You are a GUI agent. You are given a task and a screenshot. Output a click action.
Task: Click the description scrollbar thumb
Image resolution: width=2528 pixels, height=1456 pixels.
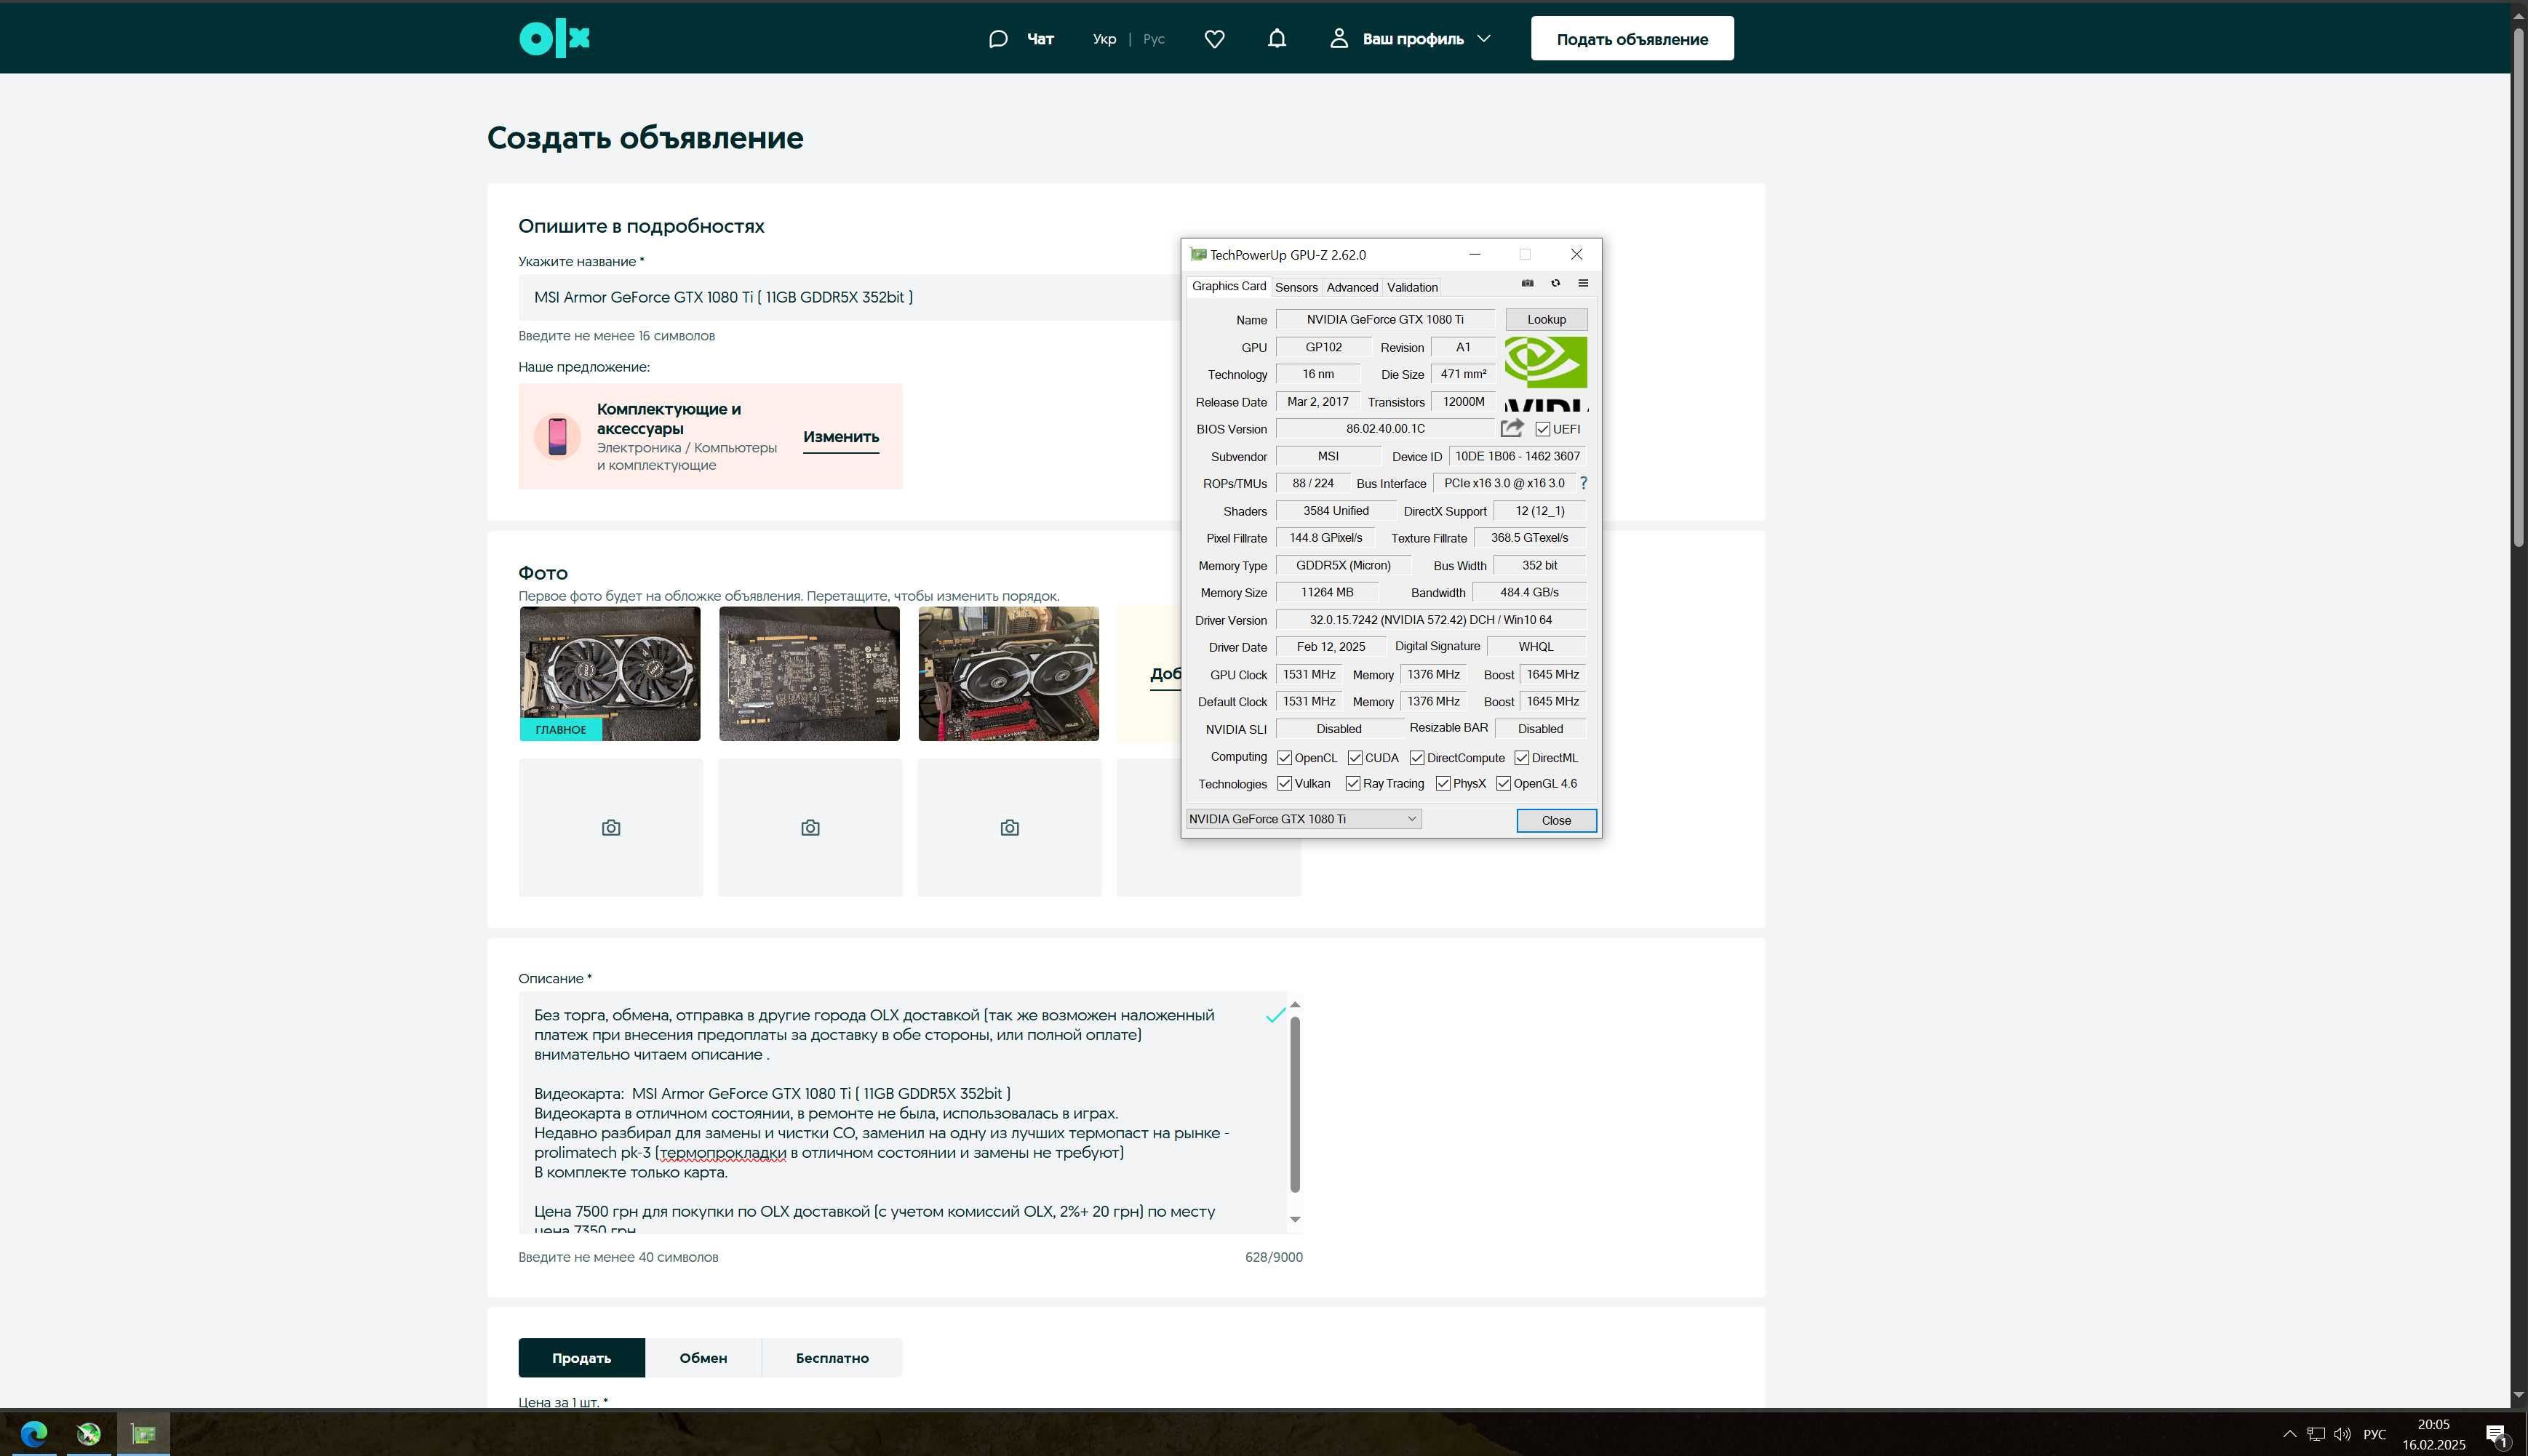point(1295,1104)
